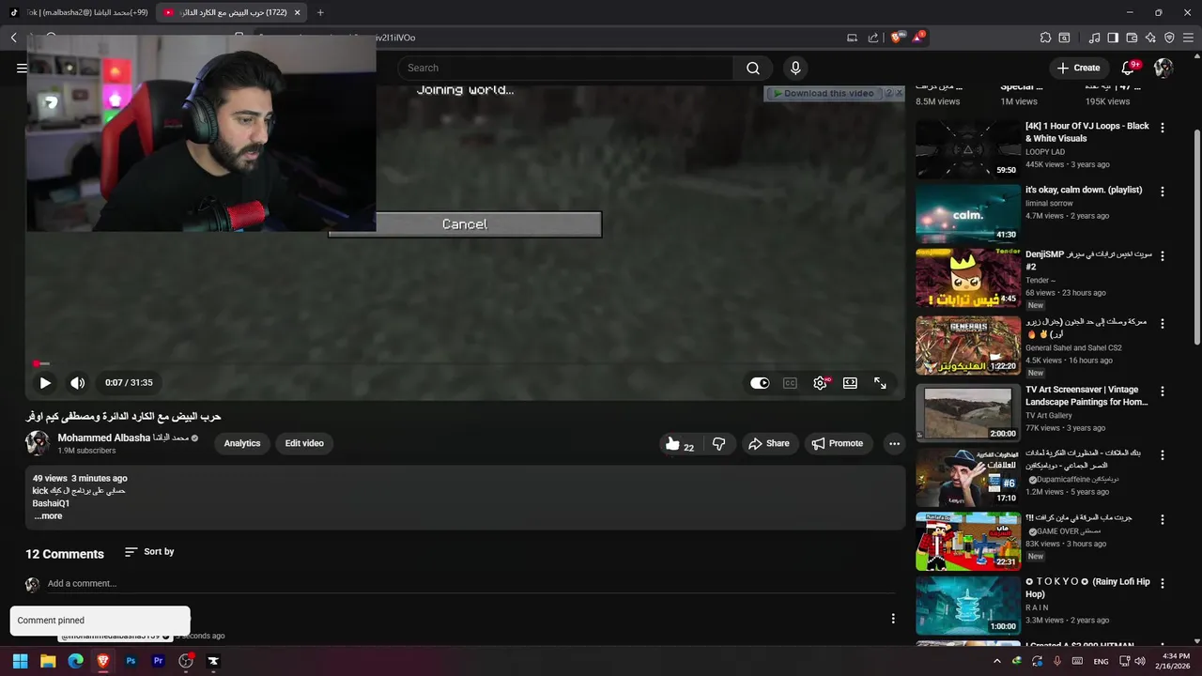Go back with the browser back arrow
1202x676 pixels.
[14, 38]
